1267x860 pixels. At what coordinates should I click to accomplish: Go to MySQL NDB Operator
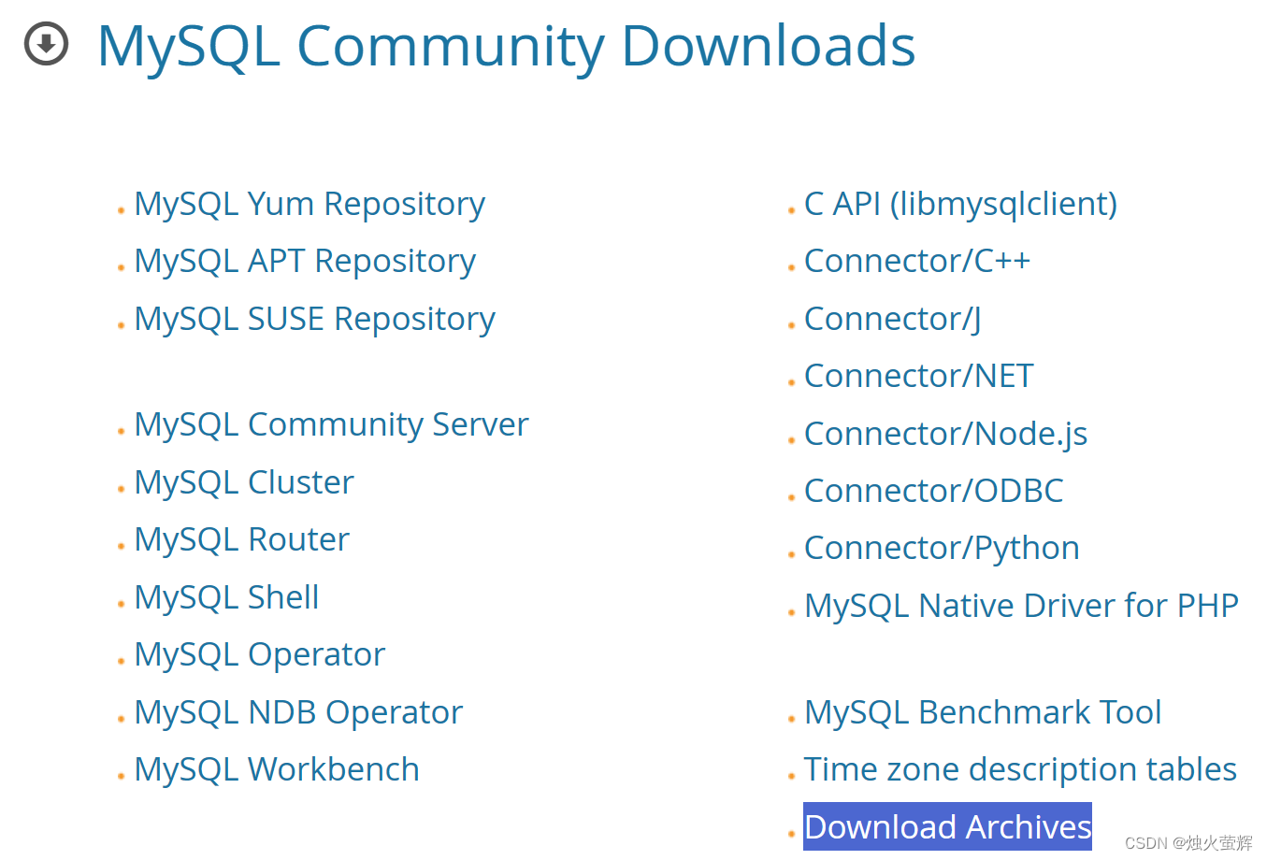click(x=298, y=712)
